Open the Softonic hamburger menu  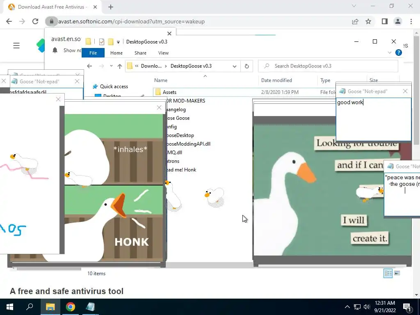[x=16, y=46]
